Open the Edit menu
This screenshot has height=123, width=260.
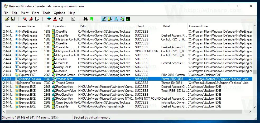point(15,13)
